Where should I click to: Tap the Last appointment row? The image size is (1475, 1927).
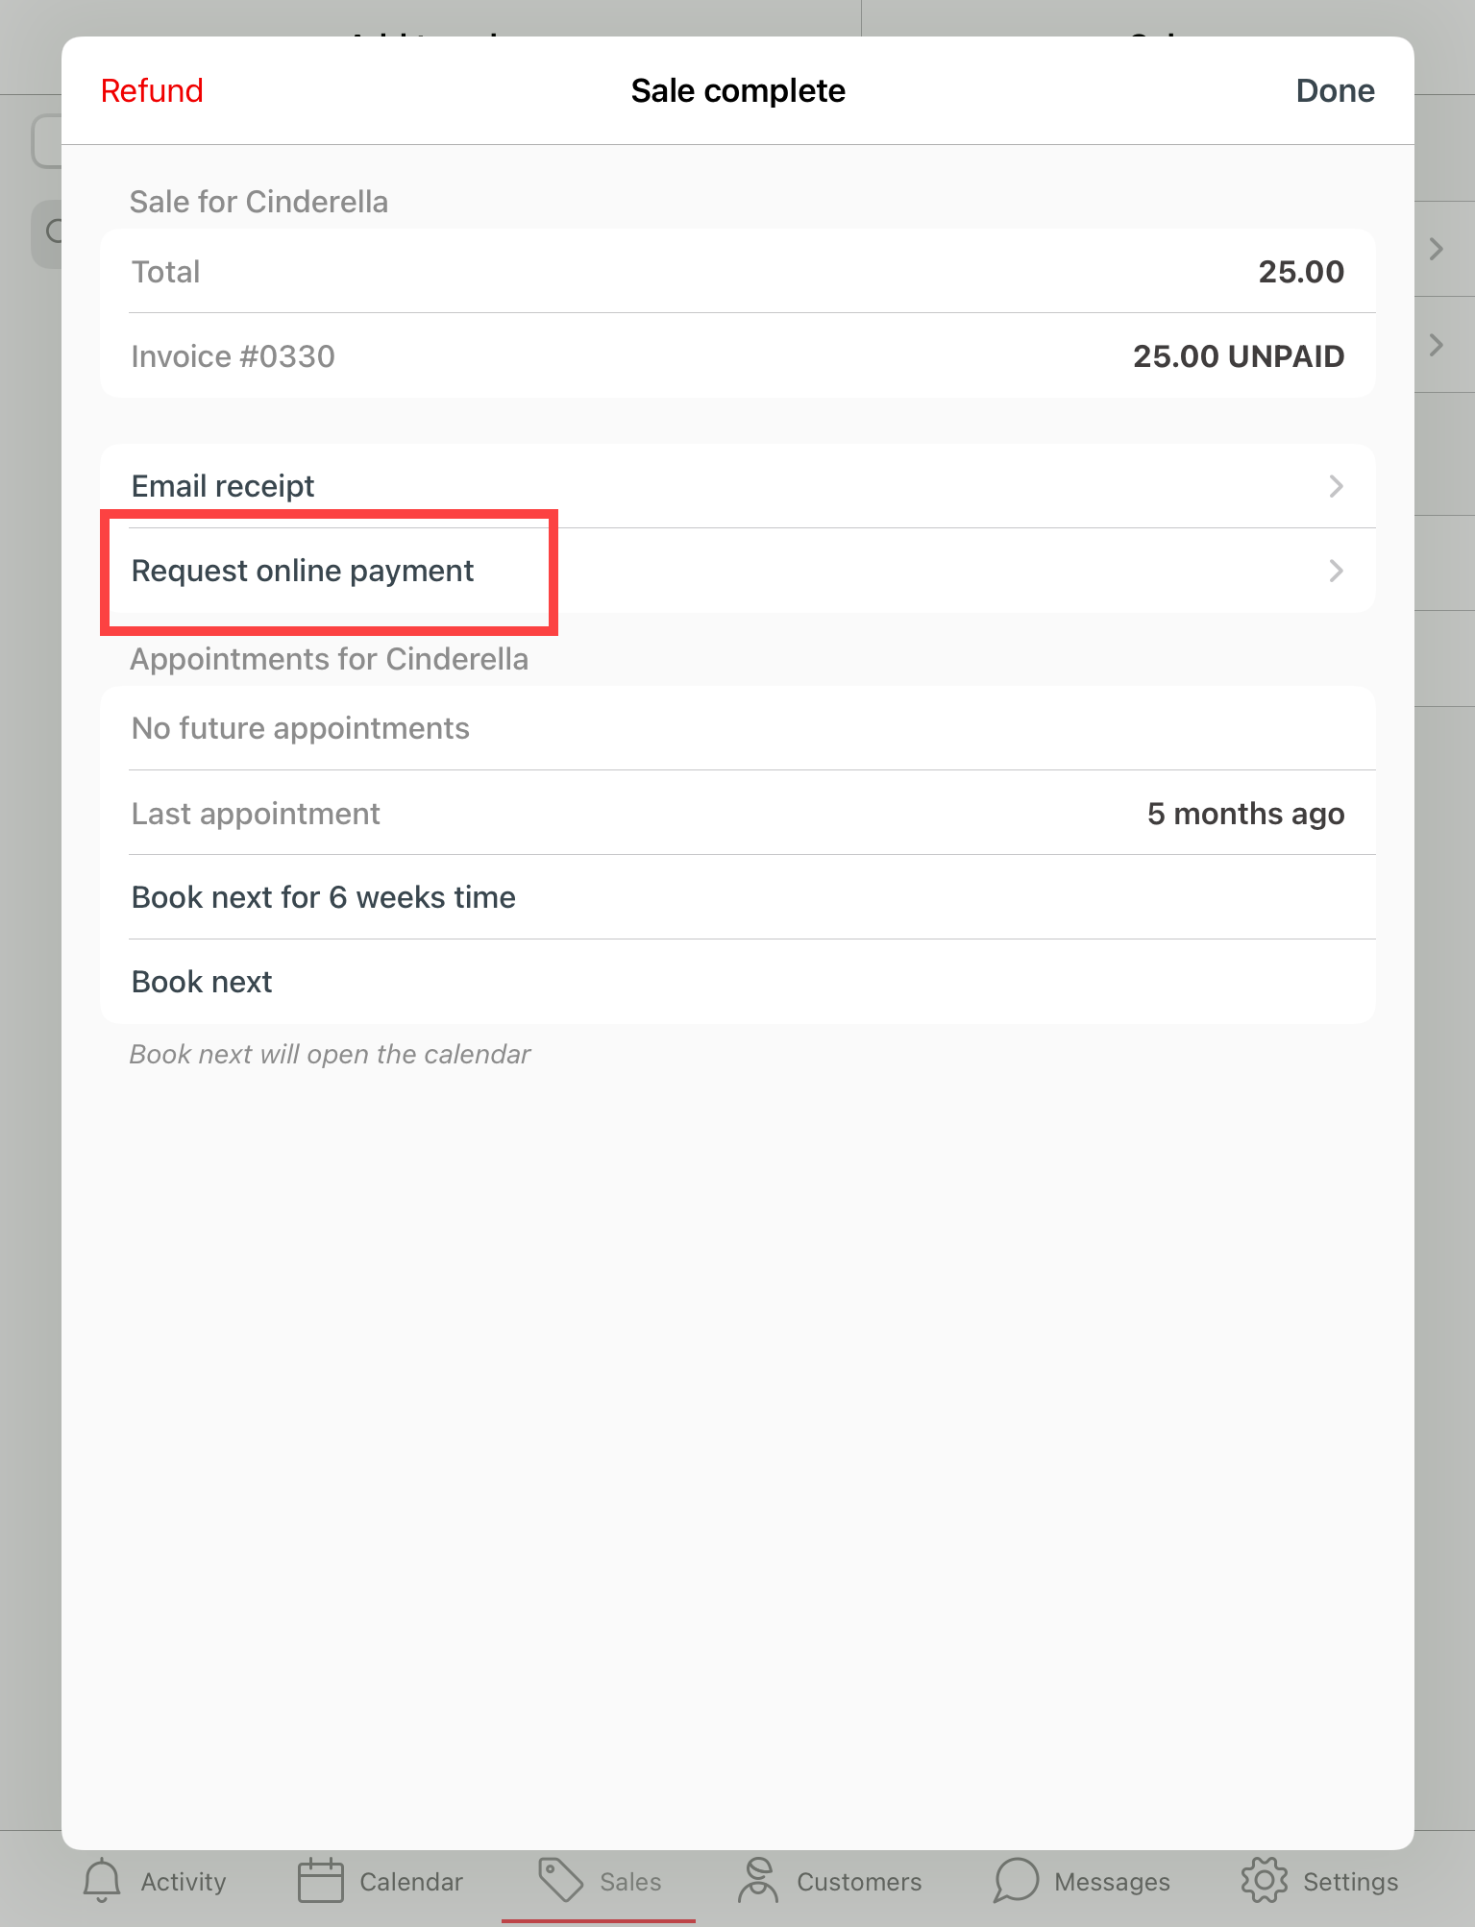pyautogui.click(x=737, y=814)
